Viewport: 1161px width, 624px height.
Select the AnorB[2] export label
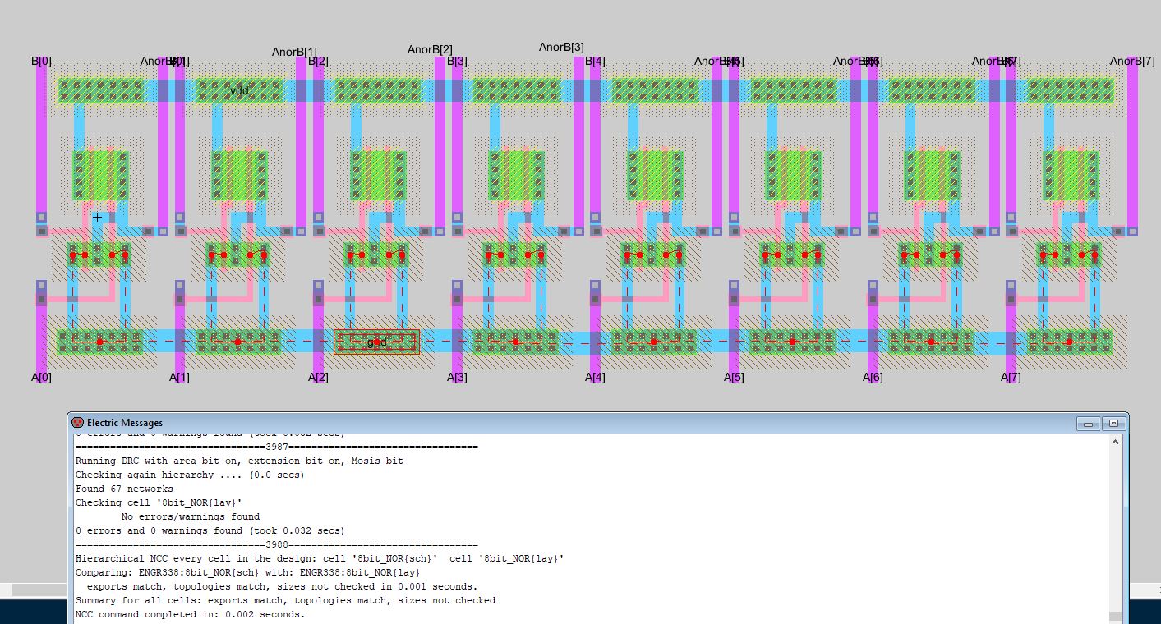pyautogui.click(x=430, y=50)
